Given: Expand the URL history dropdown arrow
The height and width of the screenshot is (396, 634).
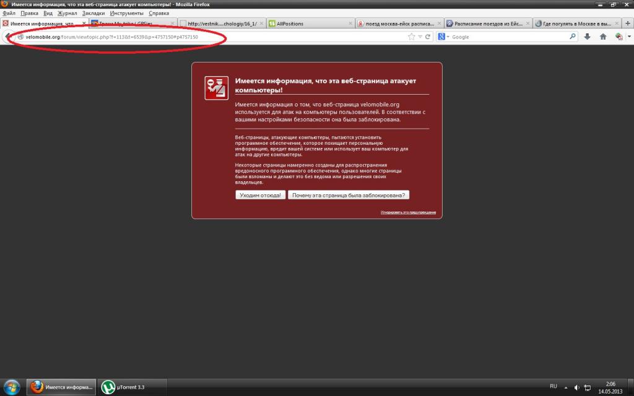Looking at the screenshot, I should point(420,37).
